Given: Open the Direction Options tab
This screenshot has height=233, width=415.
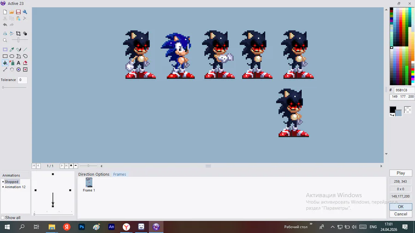Looking at the screenshot, I should (94, 175).
